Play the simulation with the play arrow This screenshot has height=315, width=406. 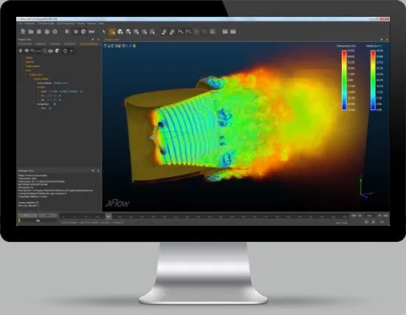point(374,222)
